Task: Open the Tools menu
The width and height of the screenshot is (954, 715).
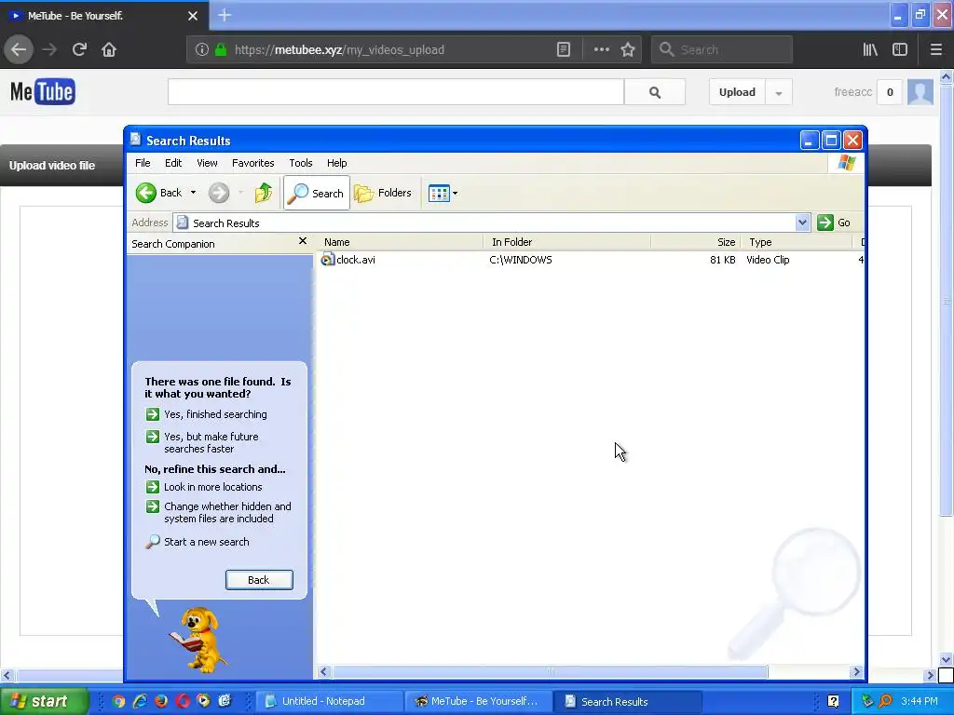Action: [x=301, y=163]
